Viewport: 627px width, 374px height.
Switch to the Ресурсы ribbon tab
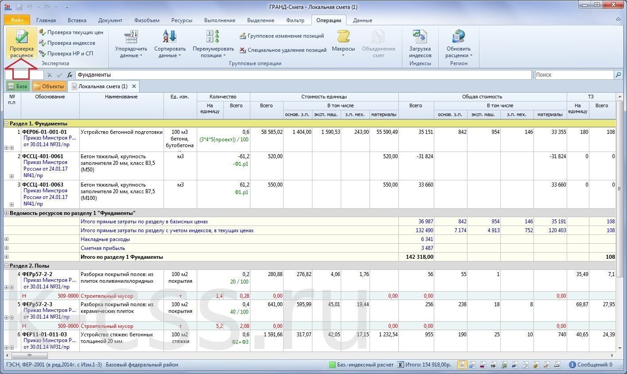182,20
